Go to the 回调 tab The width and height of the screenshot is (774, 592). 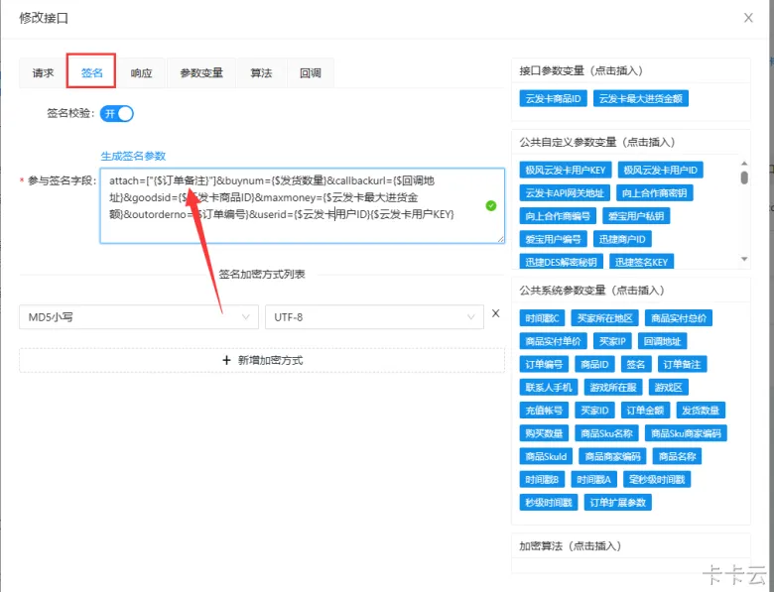tap(311, 73)
